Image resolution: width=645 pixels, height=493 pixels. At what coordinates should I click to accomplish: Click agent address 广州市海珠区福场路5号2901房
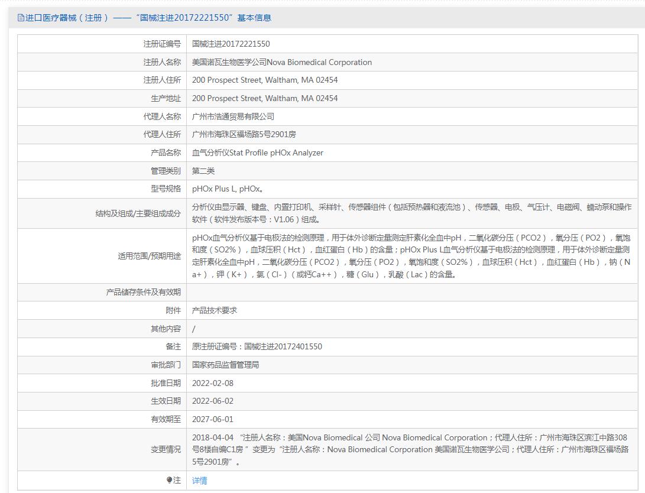click(244, 134)
